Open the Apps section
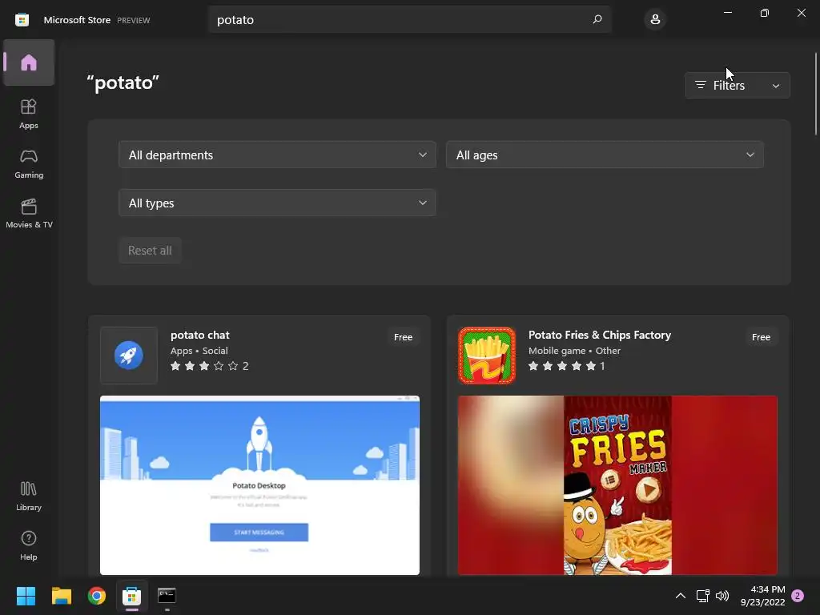820x615 pixels. tap(29, 114)
